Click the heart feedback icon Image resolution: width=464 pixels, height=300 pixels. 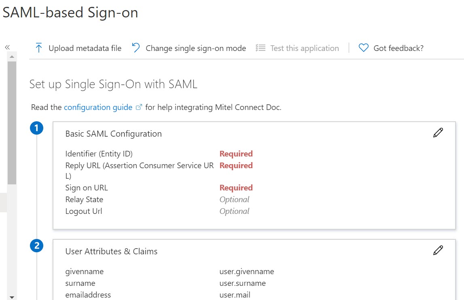(x=363, y=48)
